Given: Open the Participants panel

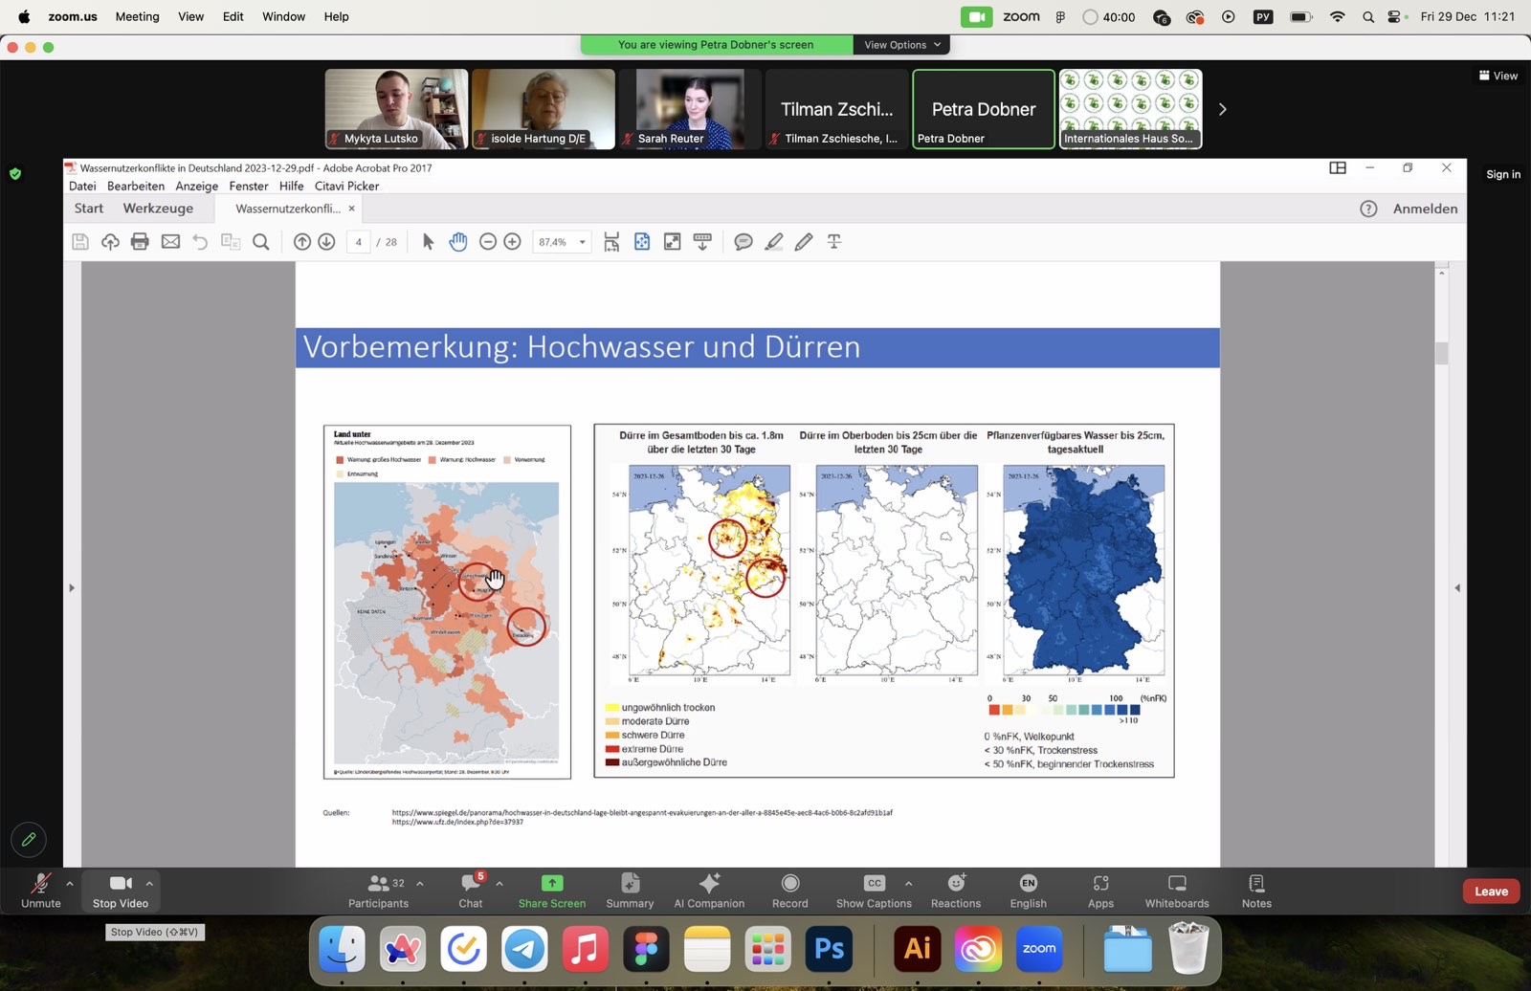Looking at the screenshot, I should pos(378,891).
